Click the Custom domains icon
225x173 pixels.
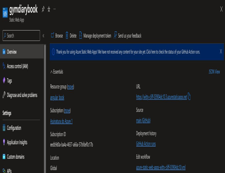click(x=4, y=156)
